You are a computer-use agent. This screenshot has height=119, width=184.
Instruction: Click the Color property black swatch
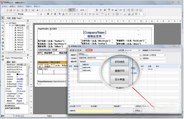coord(17,74)
